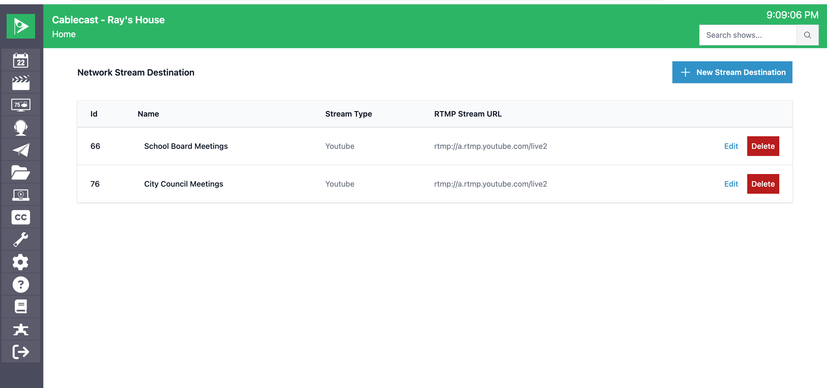827x388 pixels.
Task: Click Youtube type in City Council row
Action: (x=340, y=184)
